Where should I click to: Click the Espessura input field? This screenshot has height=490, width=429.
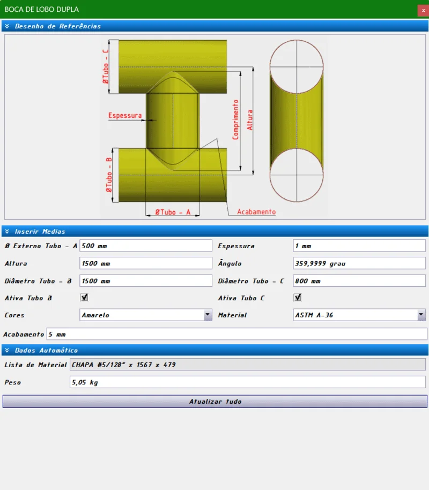359,246
